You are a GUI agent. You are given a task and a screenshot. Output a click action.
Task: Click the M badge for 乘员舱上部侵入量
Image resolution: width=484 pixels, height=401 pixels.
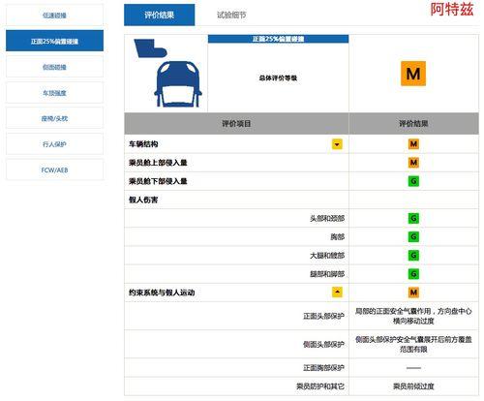(413, 163)
